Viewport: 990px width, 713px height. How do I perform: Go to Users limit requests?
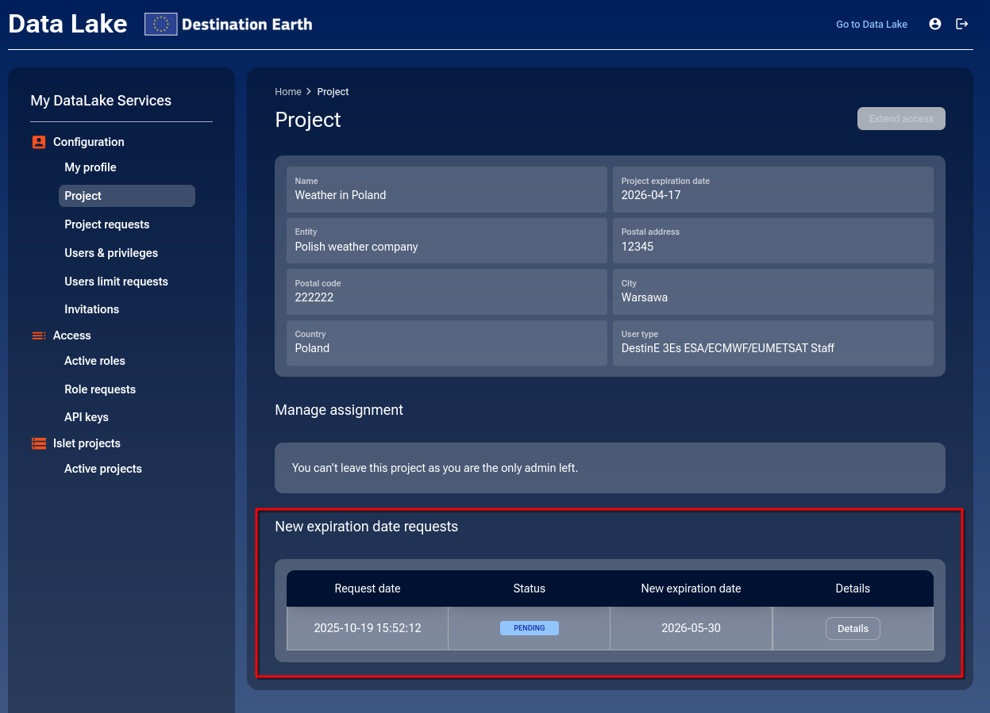[x=116, y=282]
